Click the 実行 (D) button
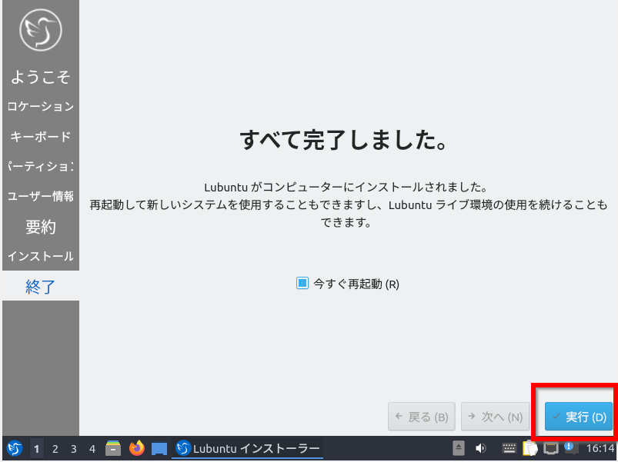Image resolution: width=618 pixels, height=462 pixels. coord(578,417)
